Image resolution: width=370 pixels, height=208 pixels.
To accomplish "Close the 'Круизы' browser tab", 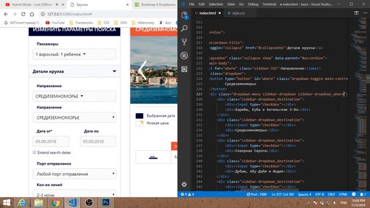I will pyautogui.click(x=127, y=5).
